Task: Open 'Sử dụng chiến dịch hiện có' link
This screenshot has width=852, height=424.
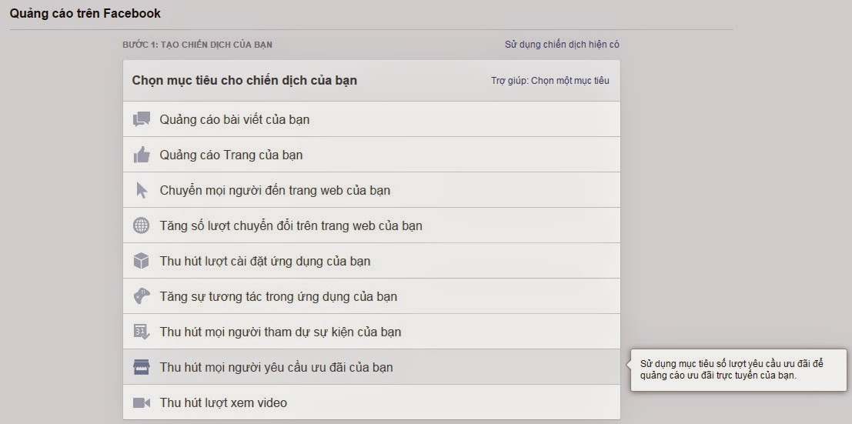Action: pyautogui.click(x=562, y=45)
